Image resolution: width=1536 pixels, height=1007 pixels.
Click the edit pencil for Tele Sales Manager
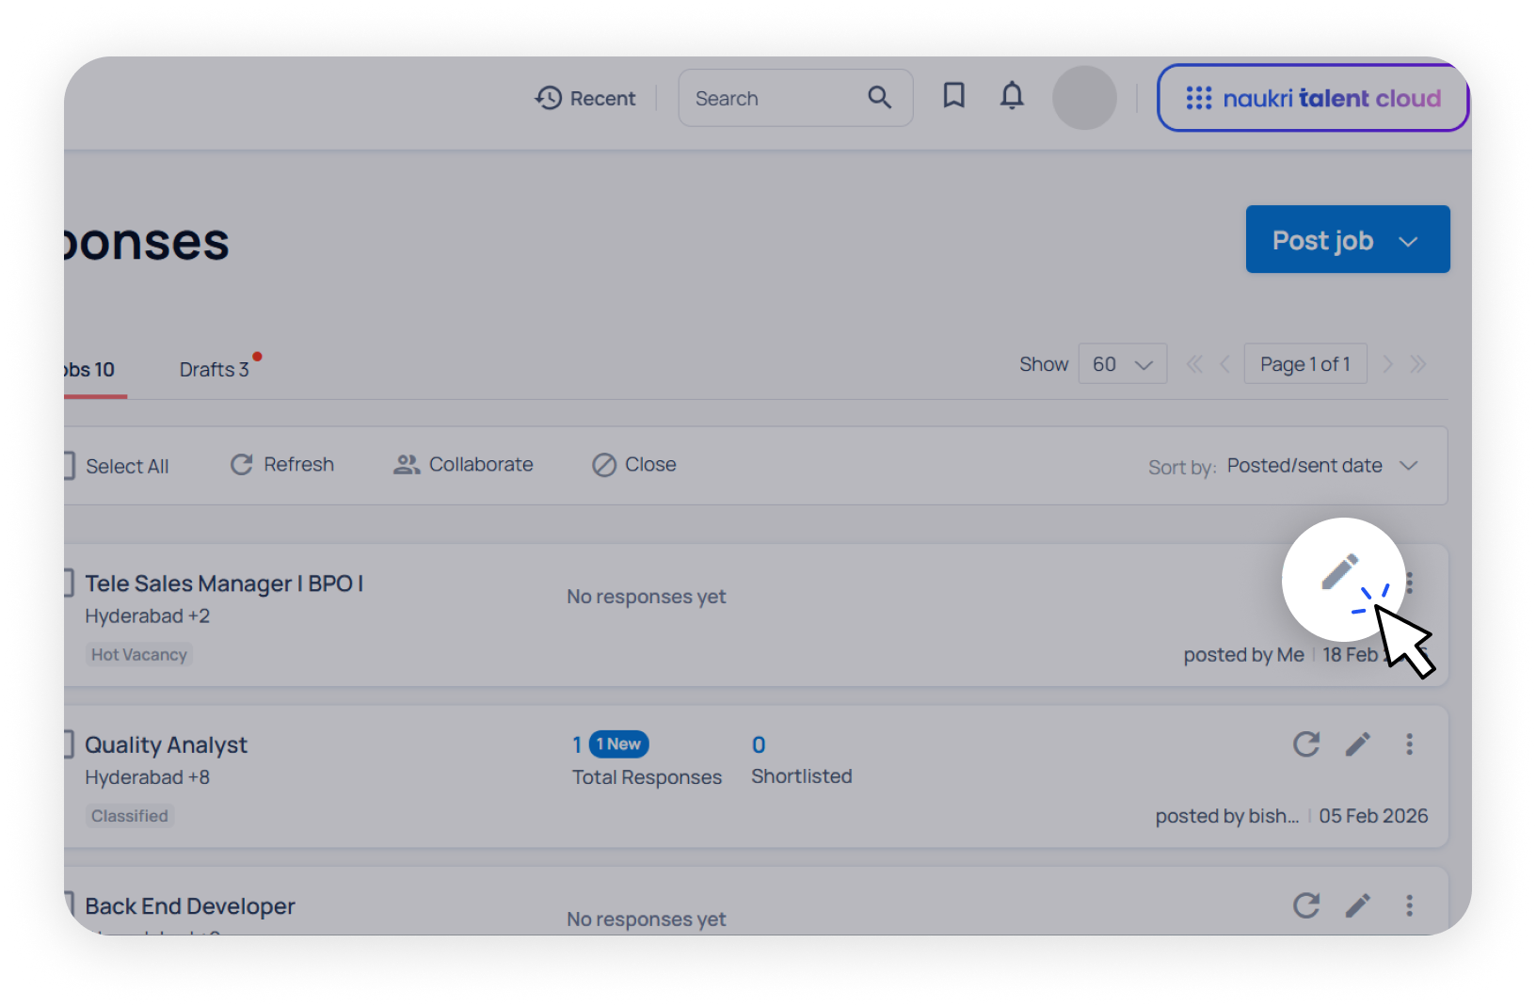pyautogui.click(x=1339, y=572)
